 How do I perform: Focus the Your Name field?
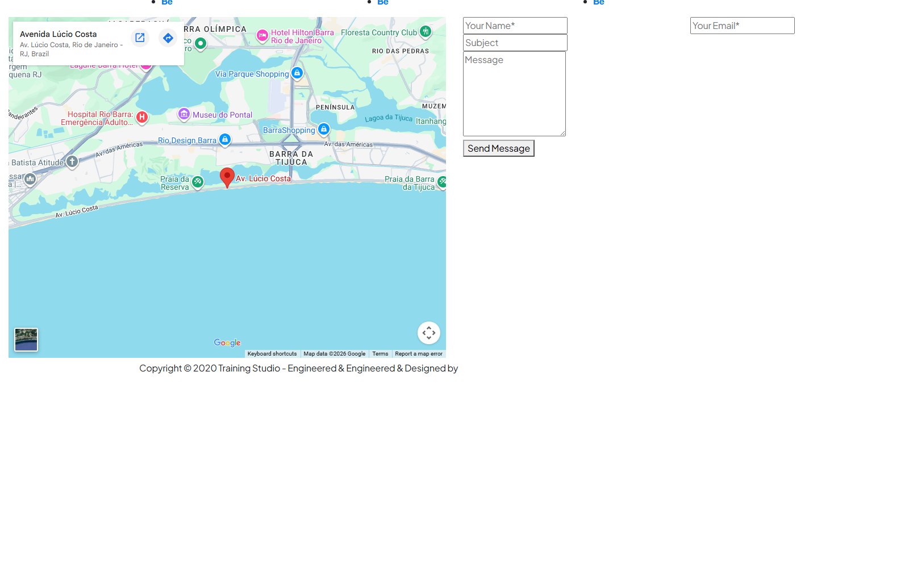pos(515,26)
